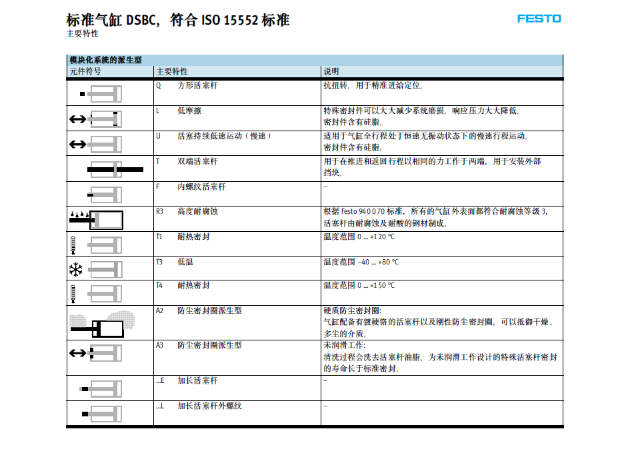Click the description starting '特殊密封件可以大大减少系统磨损'

pyautogui.click(x=422, y=116)
